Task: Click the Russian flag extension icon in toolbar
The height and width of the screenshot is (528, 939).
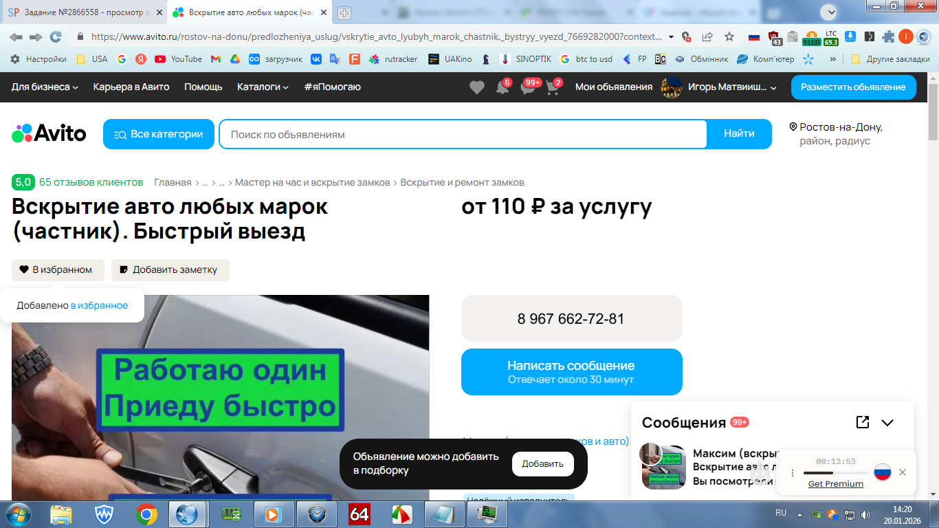Action: coord(754,36)
